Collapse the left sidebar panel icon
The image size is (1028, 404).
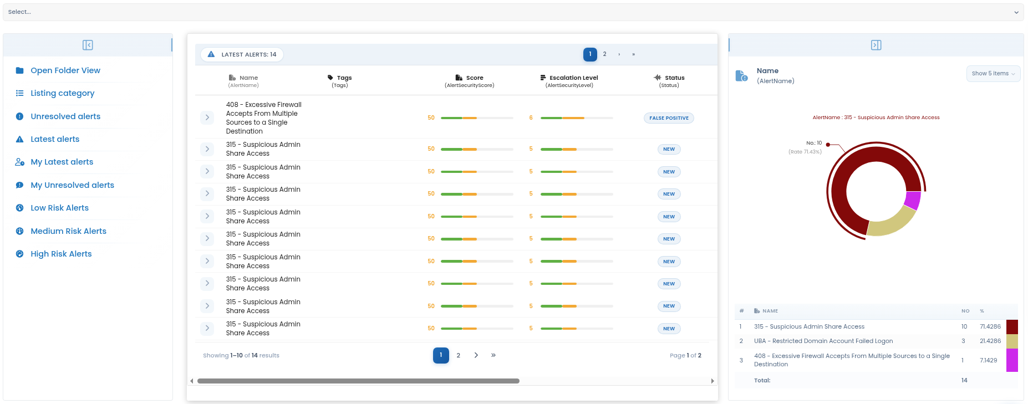pos(88,45)
